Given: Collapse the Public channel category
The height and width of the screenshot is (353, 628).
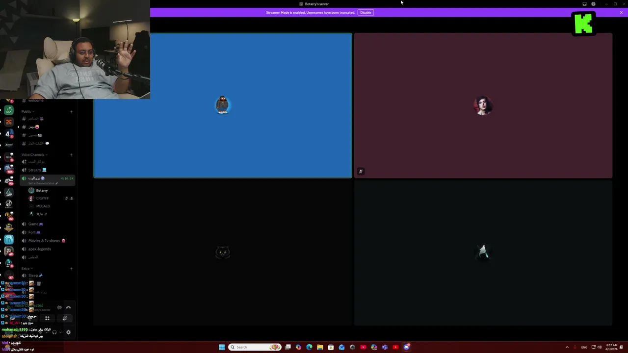Looking at the screenshot, I should [x=27, y=111].
